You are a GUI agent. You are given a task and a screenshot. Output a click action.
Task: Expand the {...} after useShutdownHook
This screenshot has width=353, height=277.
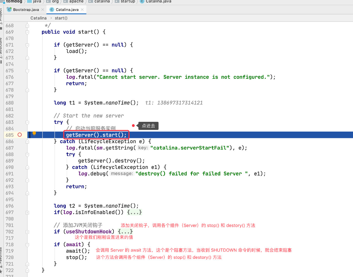pyautogui.click(x=125, y=232)
